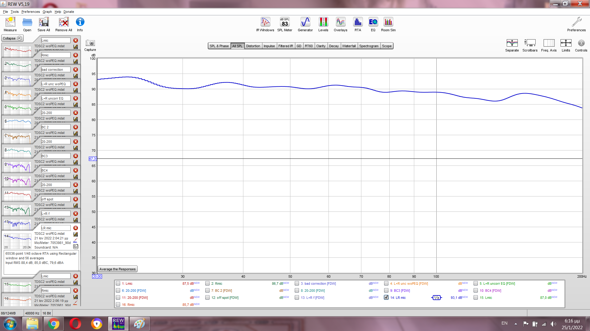The width and height of the screenshot is (590, 331).
Task: Open Preferences menu in menu bar
Action: 30,12
